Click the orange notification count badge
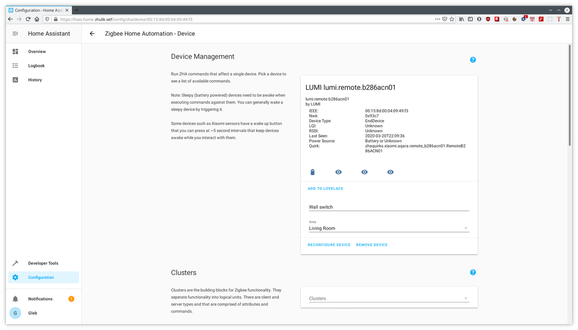 (71, 299)
